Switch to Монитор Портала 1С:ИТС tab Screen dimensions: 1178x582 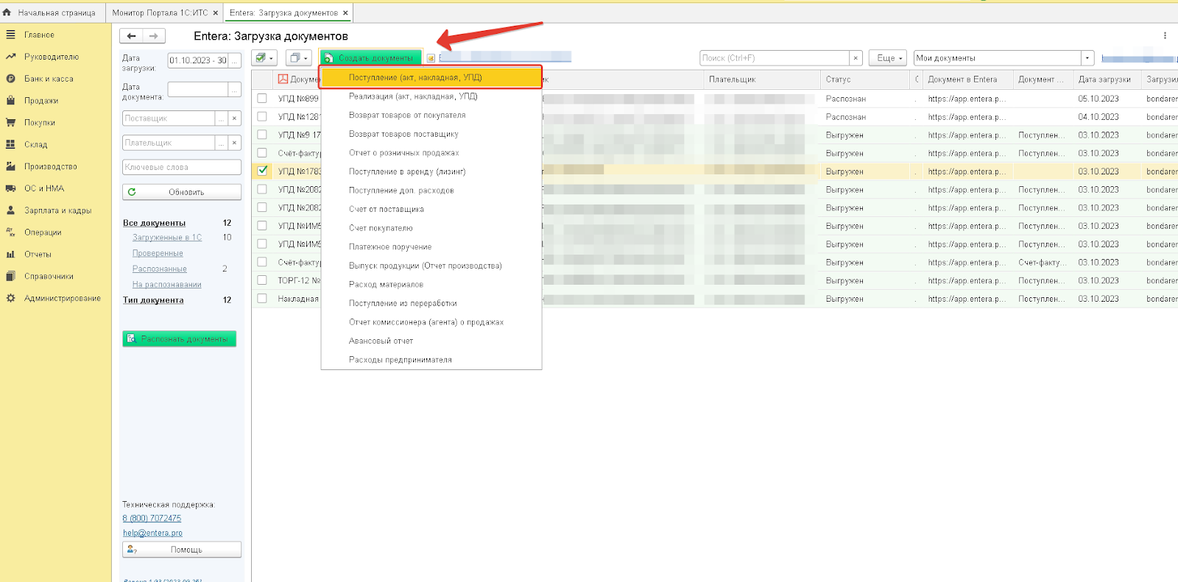point(160,13)
